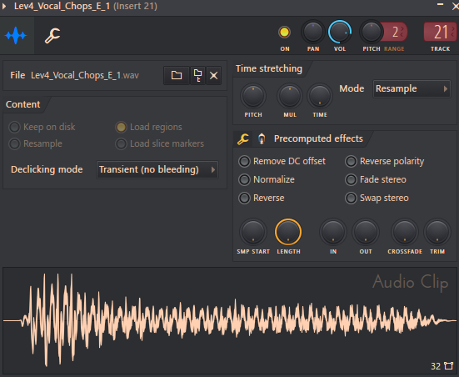
Task: Open the wrench miscellaneous settings tab
Action: pos(52,36)
